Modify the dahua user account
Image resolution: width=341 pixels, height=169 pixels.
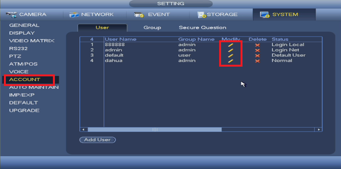pos(231,61)
